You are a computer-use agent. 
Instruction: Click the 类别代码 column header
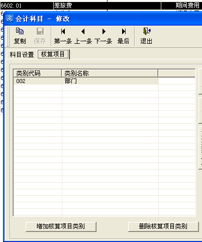(x=38, y=73)
